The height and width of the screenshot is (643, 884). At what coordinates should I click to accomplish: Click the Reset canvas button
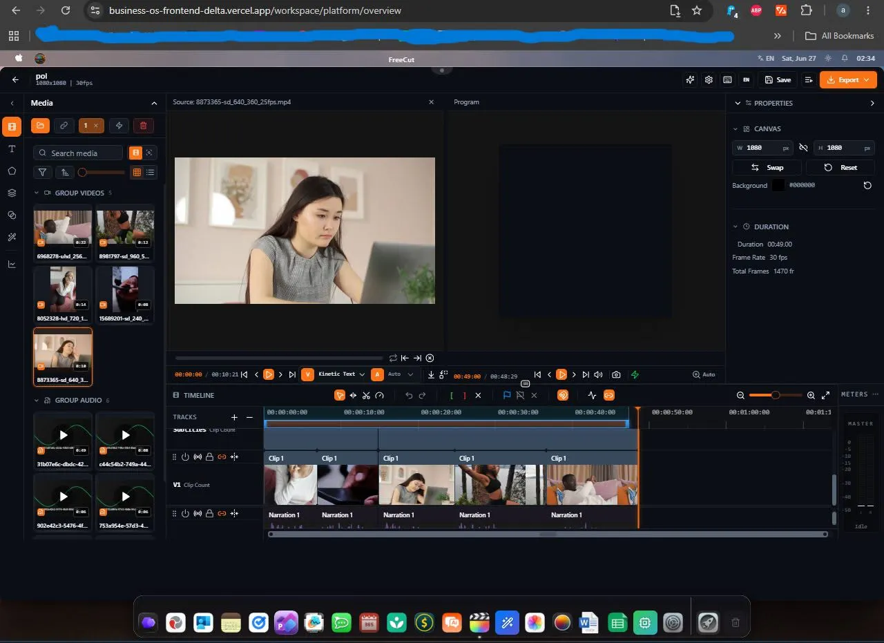point(840,167)
